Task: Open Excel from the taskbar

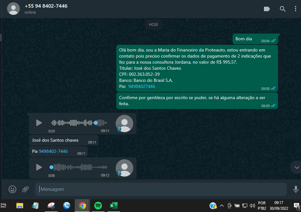Action: [113, 206]
